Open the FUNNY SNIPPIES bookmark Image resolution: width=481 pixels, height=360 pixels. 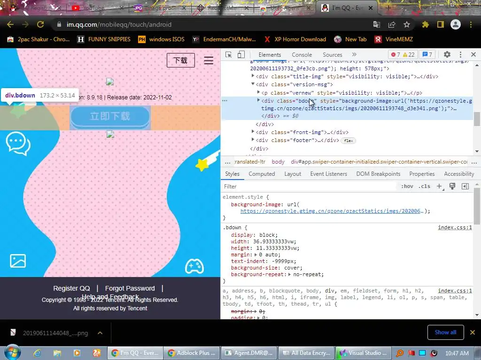pos(104,39)
